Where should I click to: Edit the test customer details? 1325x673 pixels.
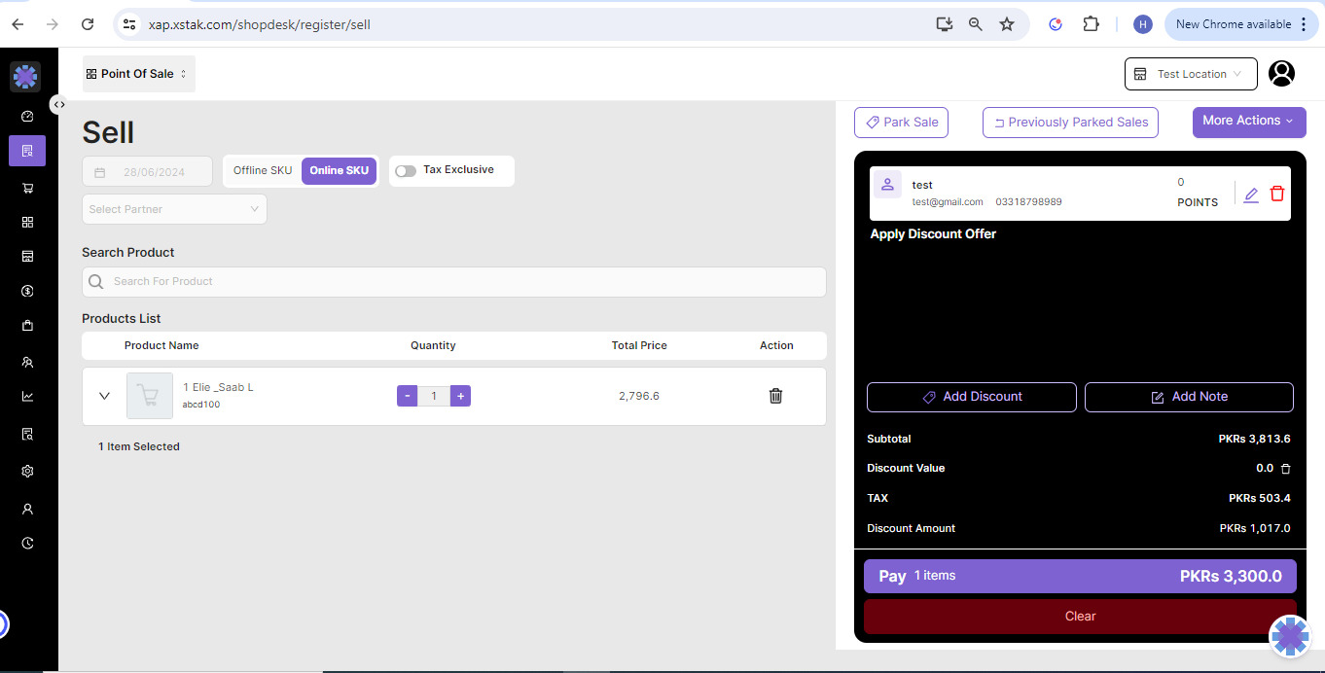pos(1251,195)
